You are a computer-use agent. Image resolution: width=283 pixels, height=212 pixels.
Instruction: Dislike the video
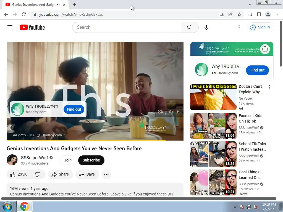tap(38, 174)
